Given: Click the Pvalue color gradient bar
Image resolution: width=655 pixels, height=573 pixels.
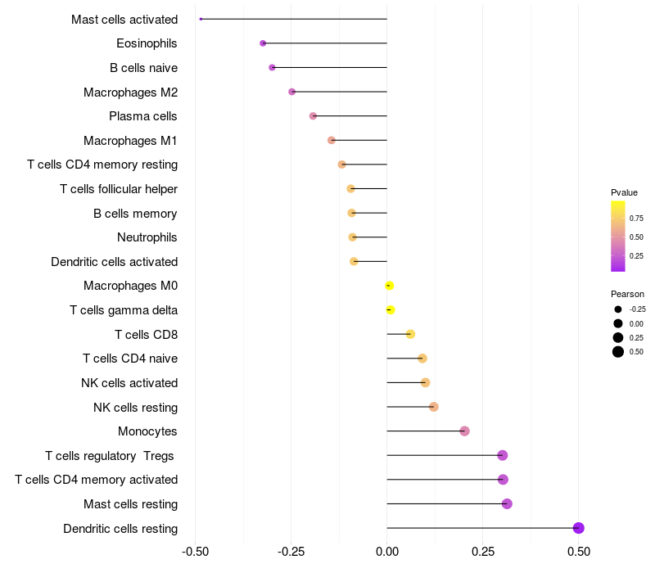Looking at the screenshot, I should pyautogui.click(x=618, y=236).
